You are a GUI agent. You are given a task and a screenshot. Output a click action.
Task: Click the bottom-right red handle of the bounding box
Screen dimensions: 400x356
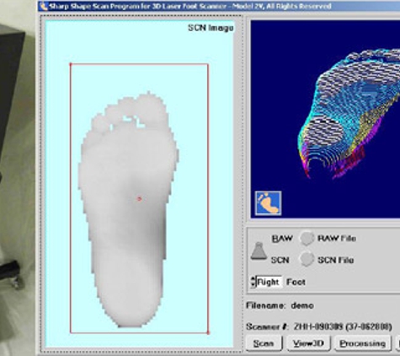point(208,332)
